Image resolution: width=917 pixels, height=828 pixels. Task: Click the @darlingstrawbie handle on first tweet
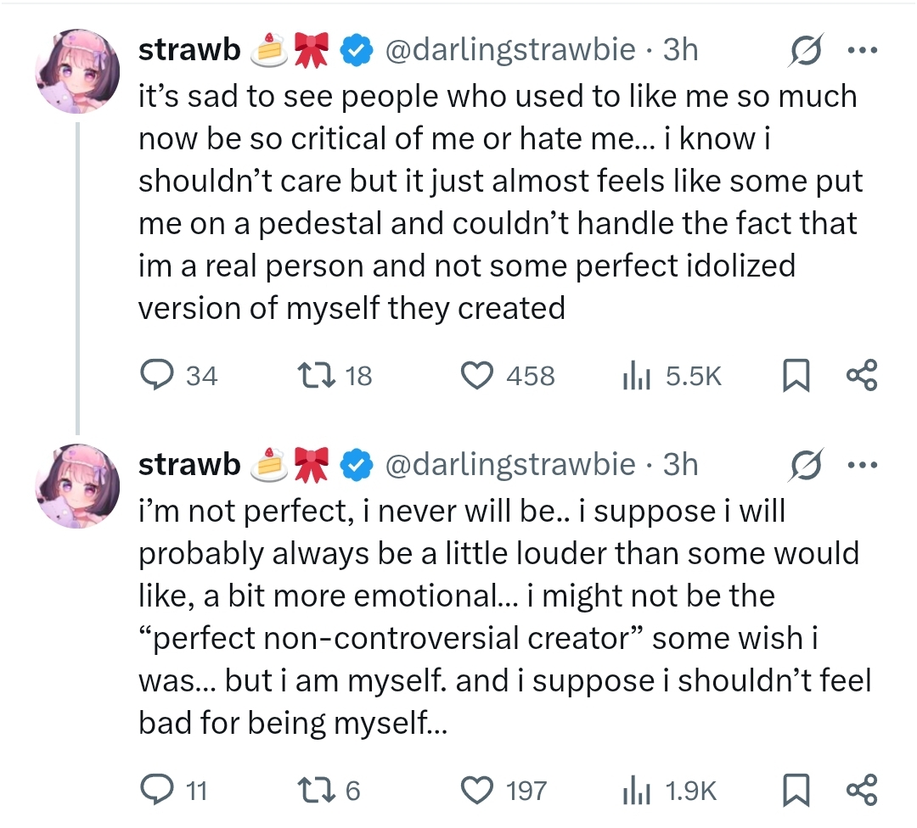(x=510, y=51)
